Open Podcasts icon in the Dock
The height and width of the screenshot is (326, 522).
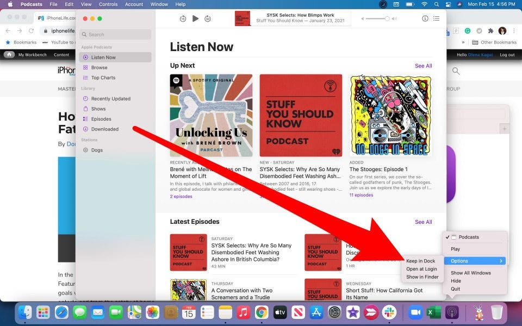(x=452, y=312)
